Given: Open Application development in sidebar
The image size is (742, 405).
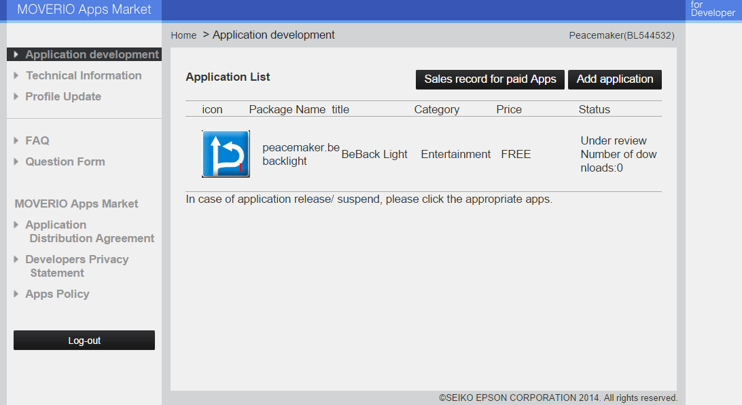Looking at the screenshot, I should 92,54.
